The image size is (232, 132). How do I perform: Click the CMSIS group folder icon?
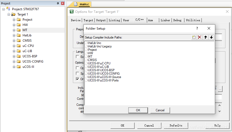pos(19,40)
